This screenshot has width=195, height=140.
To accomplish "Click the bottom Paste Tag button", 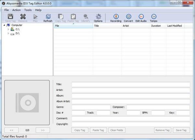I will [98, 130].
